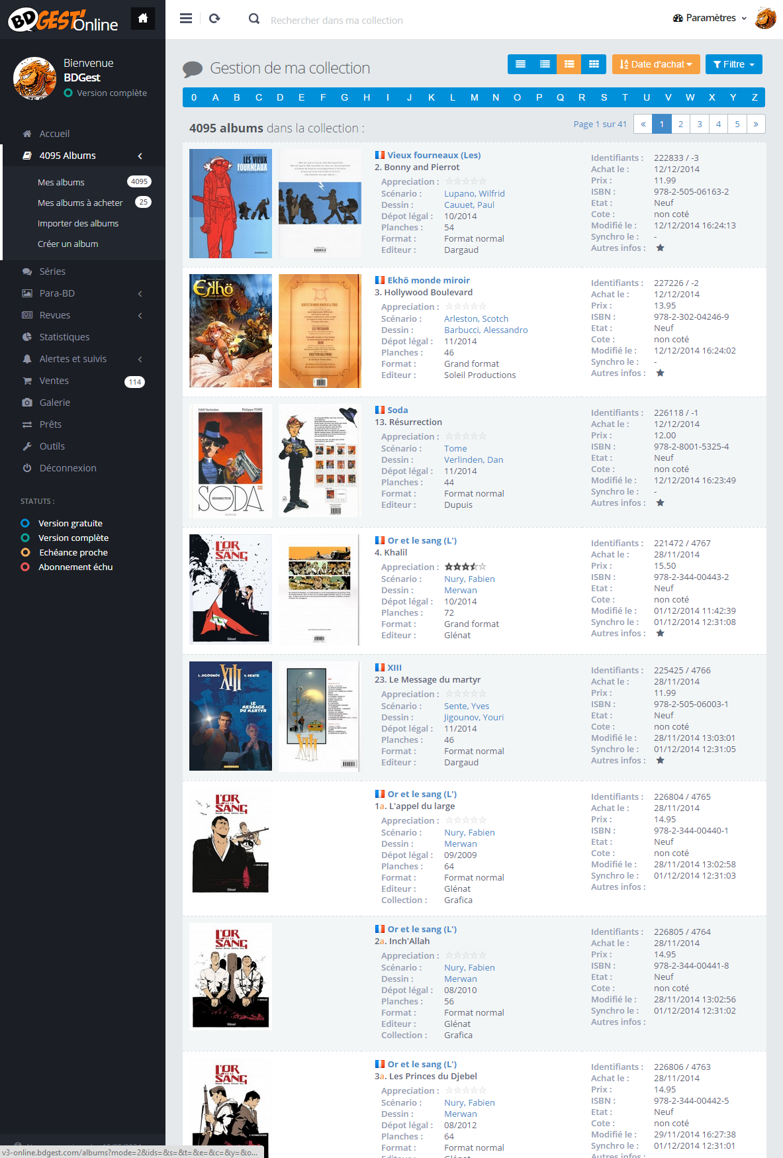
Task: Open the Date d'achat sort dropdown
Action: (655, 64)
